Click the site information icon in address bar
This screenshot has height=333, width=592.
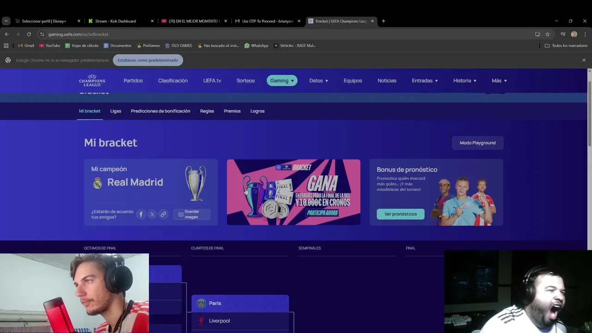coord(42,34)
